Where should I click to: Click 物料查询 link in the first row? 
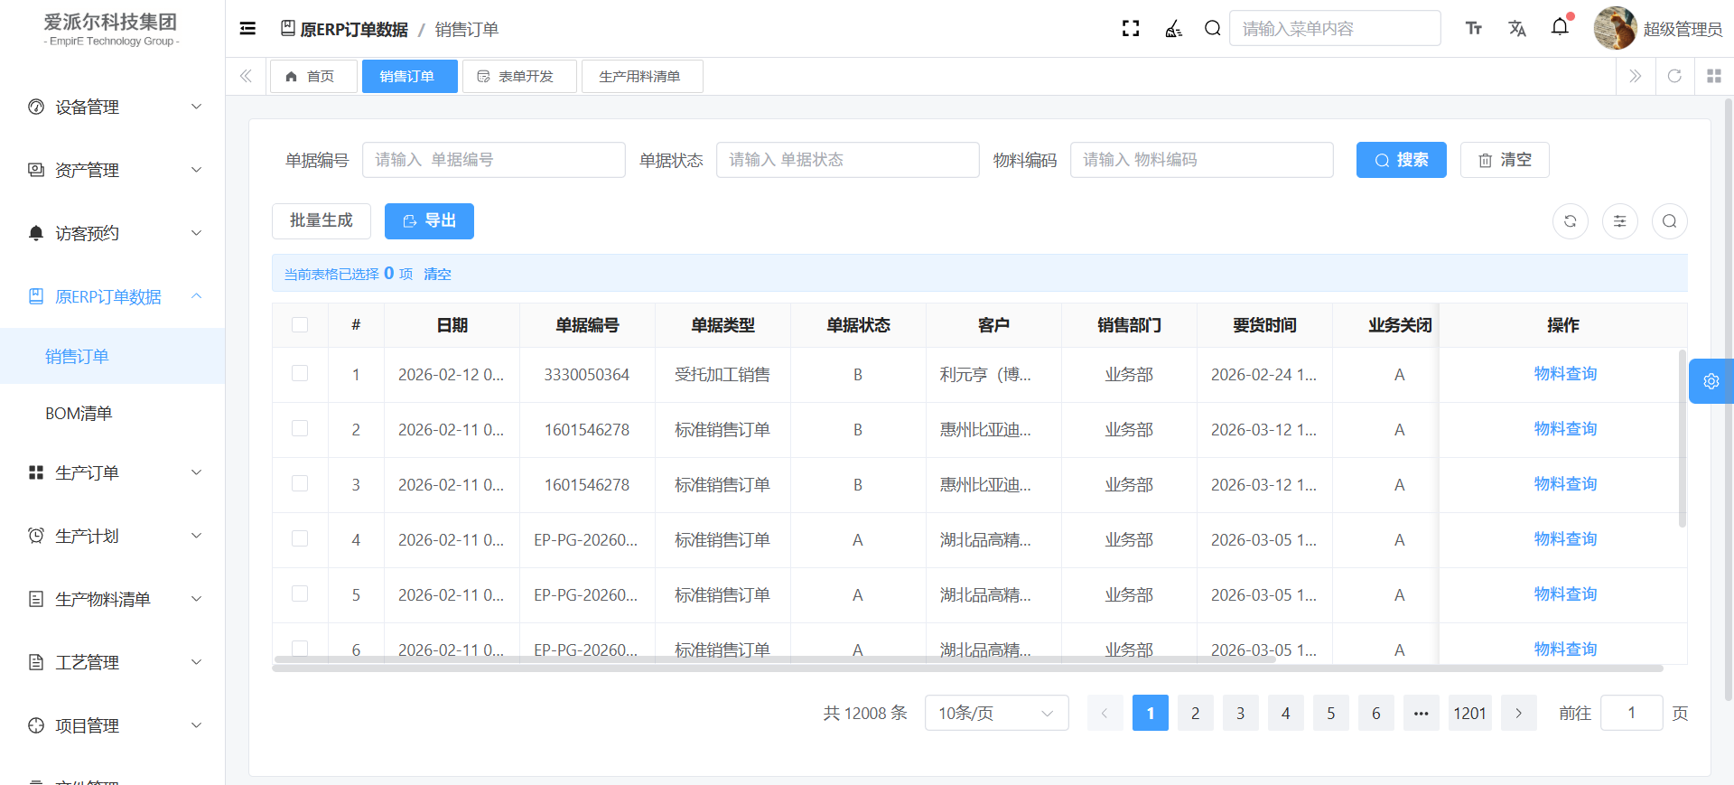[1564, 374]
